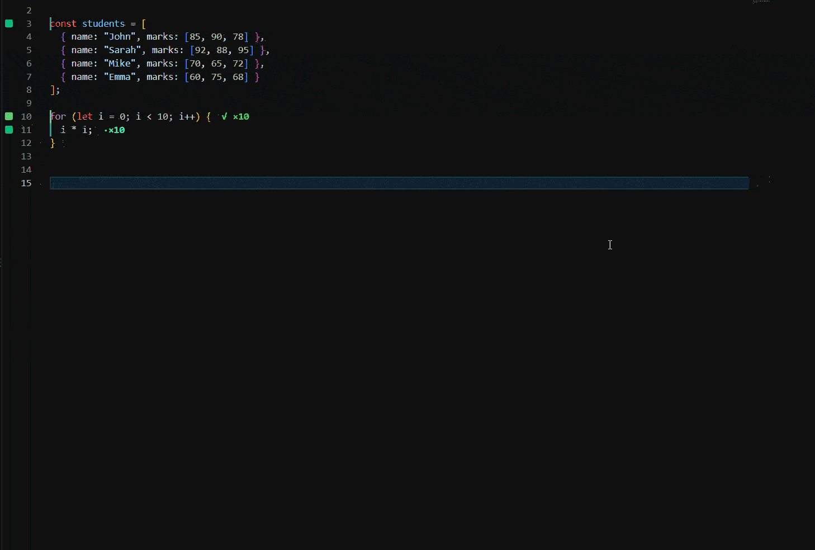Click the 'i * i;' expression on line 11

[x=77, y=130]
